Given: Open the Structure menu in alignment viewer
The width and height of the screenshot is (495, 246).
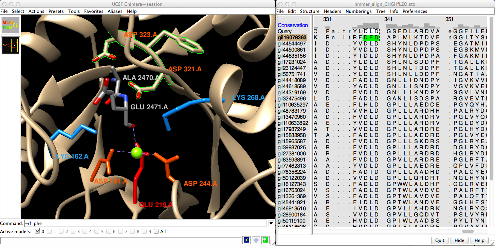Looking at the screenshot, I should [310, 11].
